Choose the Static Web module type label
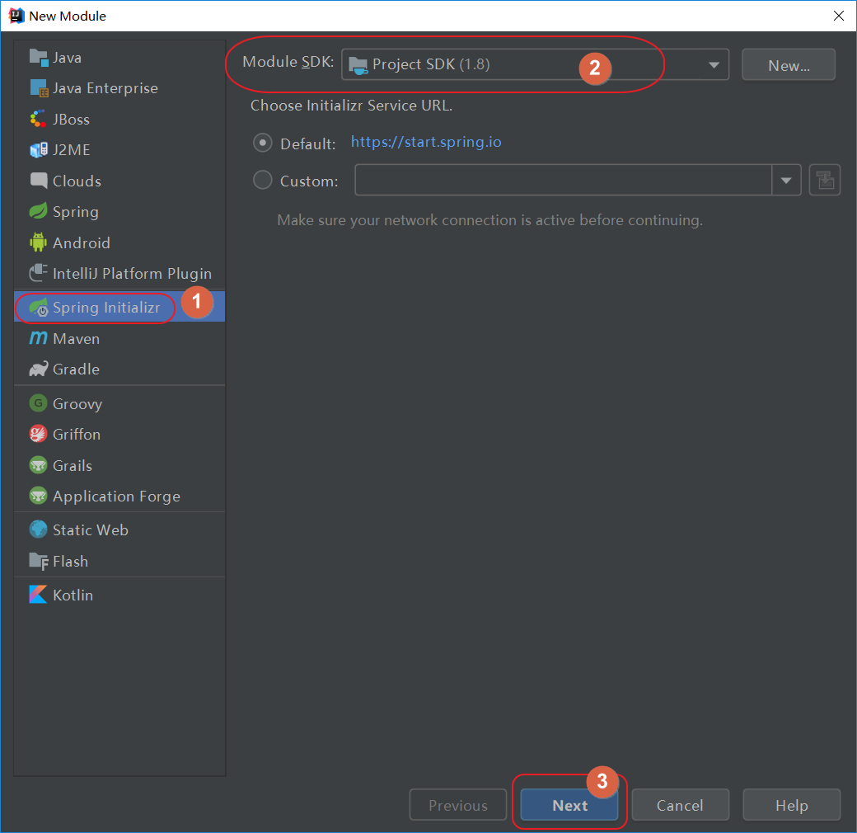This screenshot has height=833, width=857. (90, 530)
